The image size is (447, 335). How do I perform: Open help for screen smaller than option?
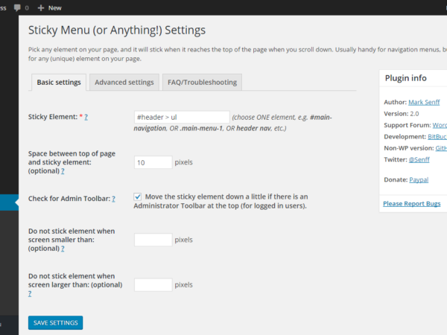click(62, 248)
